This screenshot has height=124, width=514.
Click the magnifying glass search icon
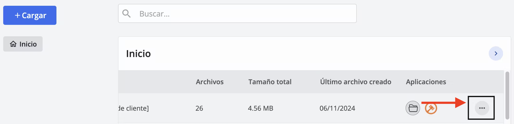pos(126,13)
